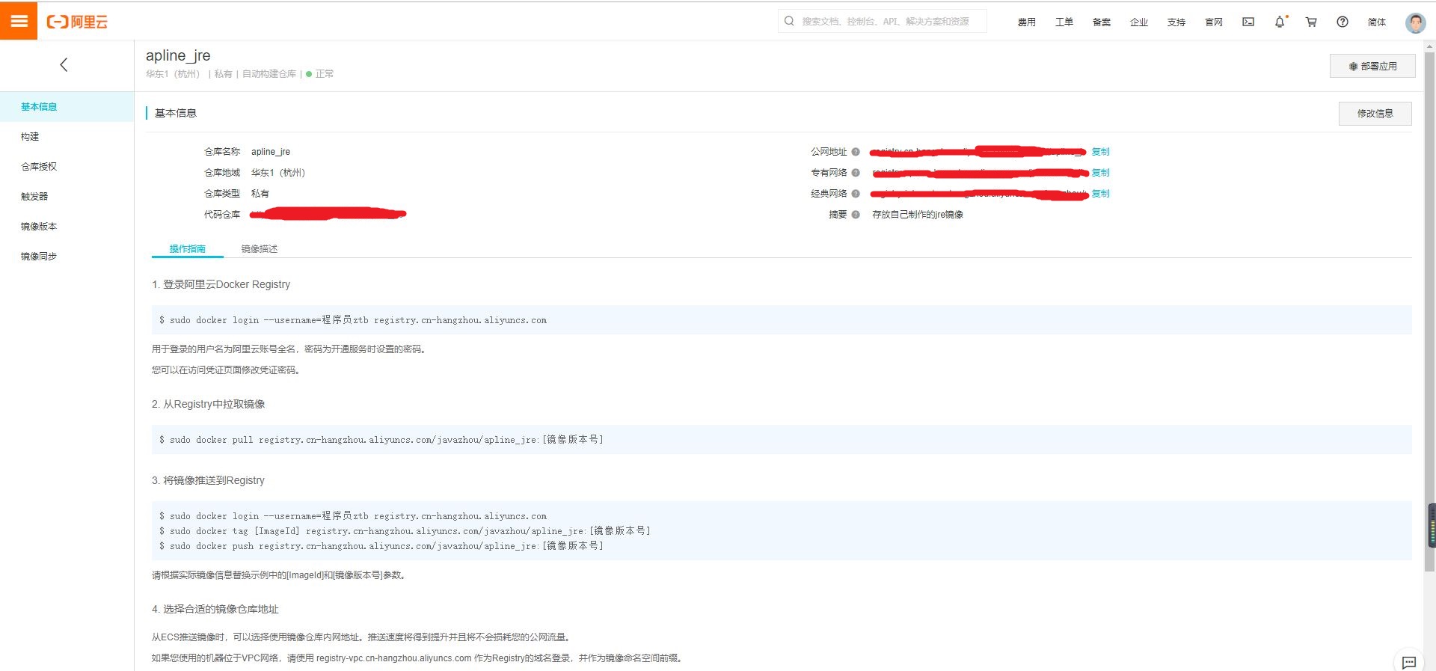
Task: Copy the 公网地址 address
Action: (1100, 152)
